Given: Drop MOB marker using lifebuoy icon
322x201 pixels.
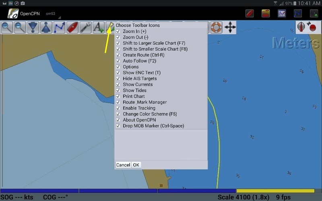Looking at the screenshot, I should tap(216, 27).
